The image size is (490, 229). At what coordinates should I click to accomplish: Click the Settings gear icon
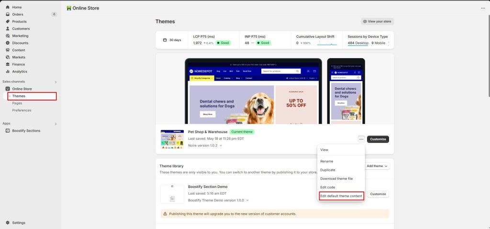click(8, 223)
